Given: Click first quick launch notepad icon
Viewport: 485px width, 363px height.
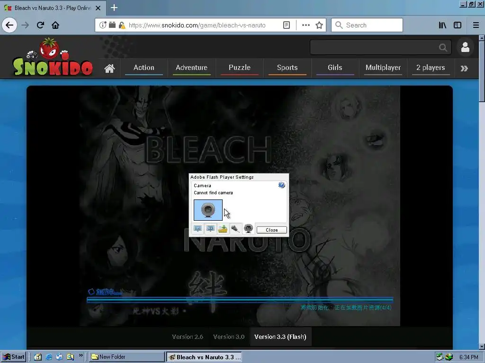Looking at the screenshot, I should [x=38, y=357].
